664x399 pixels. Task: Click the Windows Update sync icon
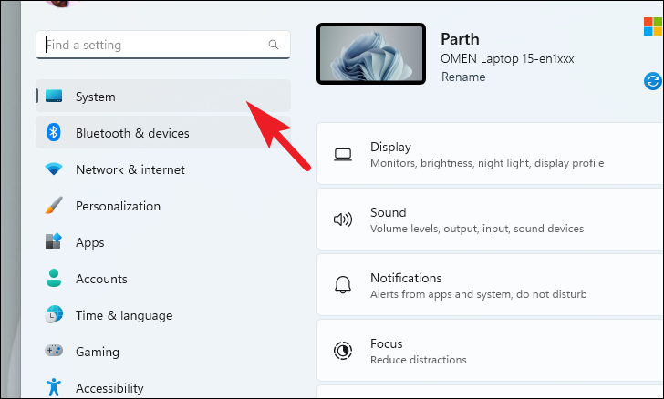[653, 81]
